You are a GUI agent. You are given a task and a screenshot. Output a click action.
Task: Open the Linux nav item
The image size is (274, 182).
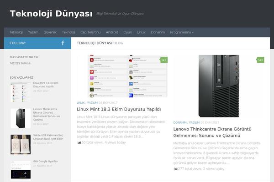(142, 32)
